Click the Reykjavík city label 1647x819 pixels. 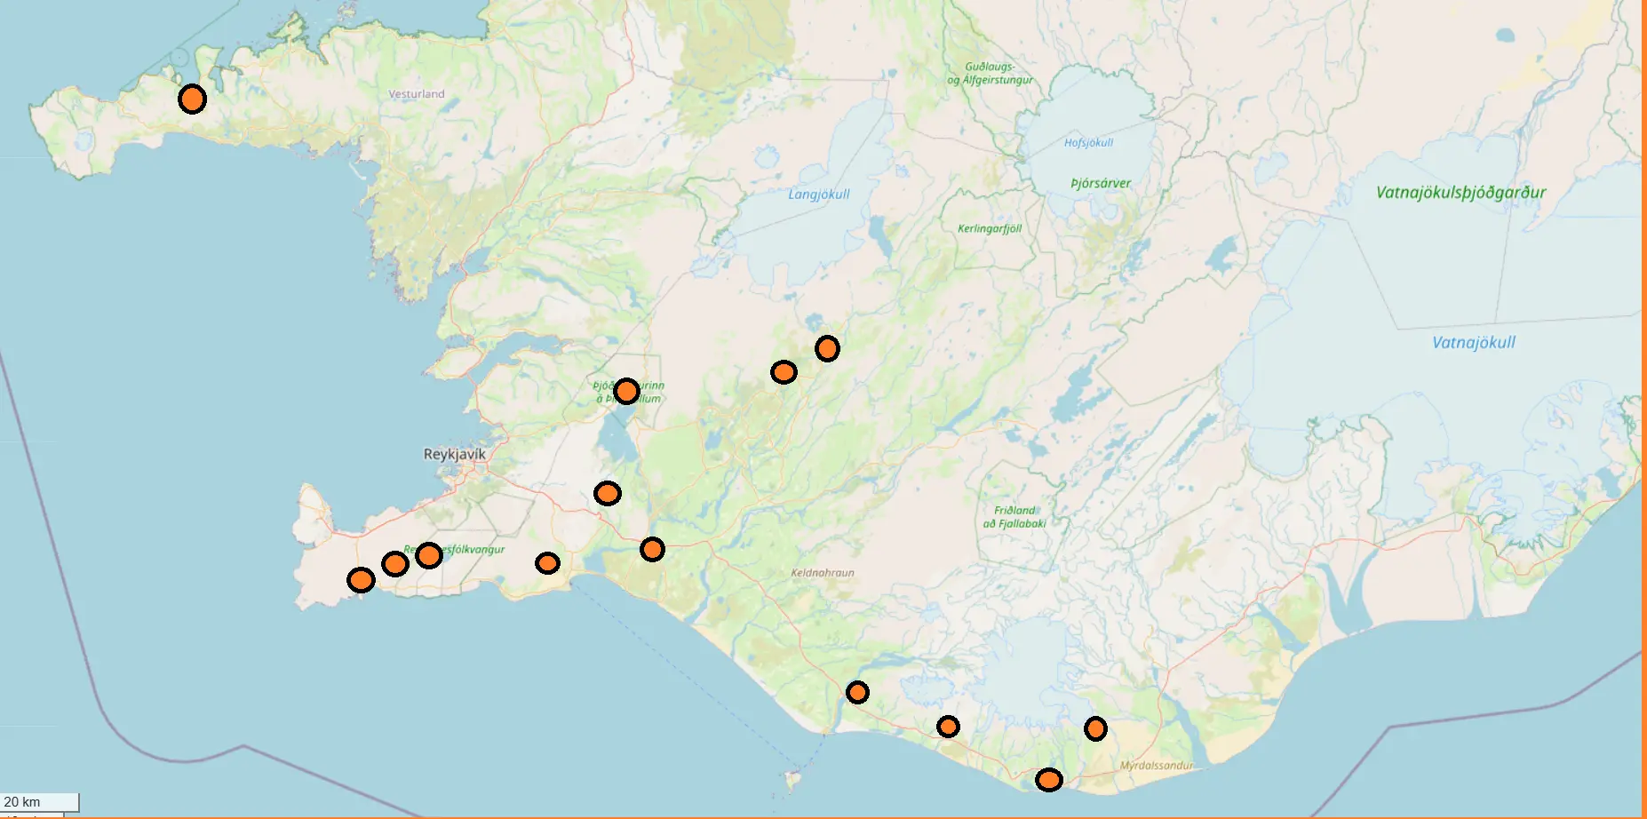(454, 454)
